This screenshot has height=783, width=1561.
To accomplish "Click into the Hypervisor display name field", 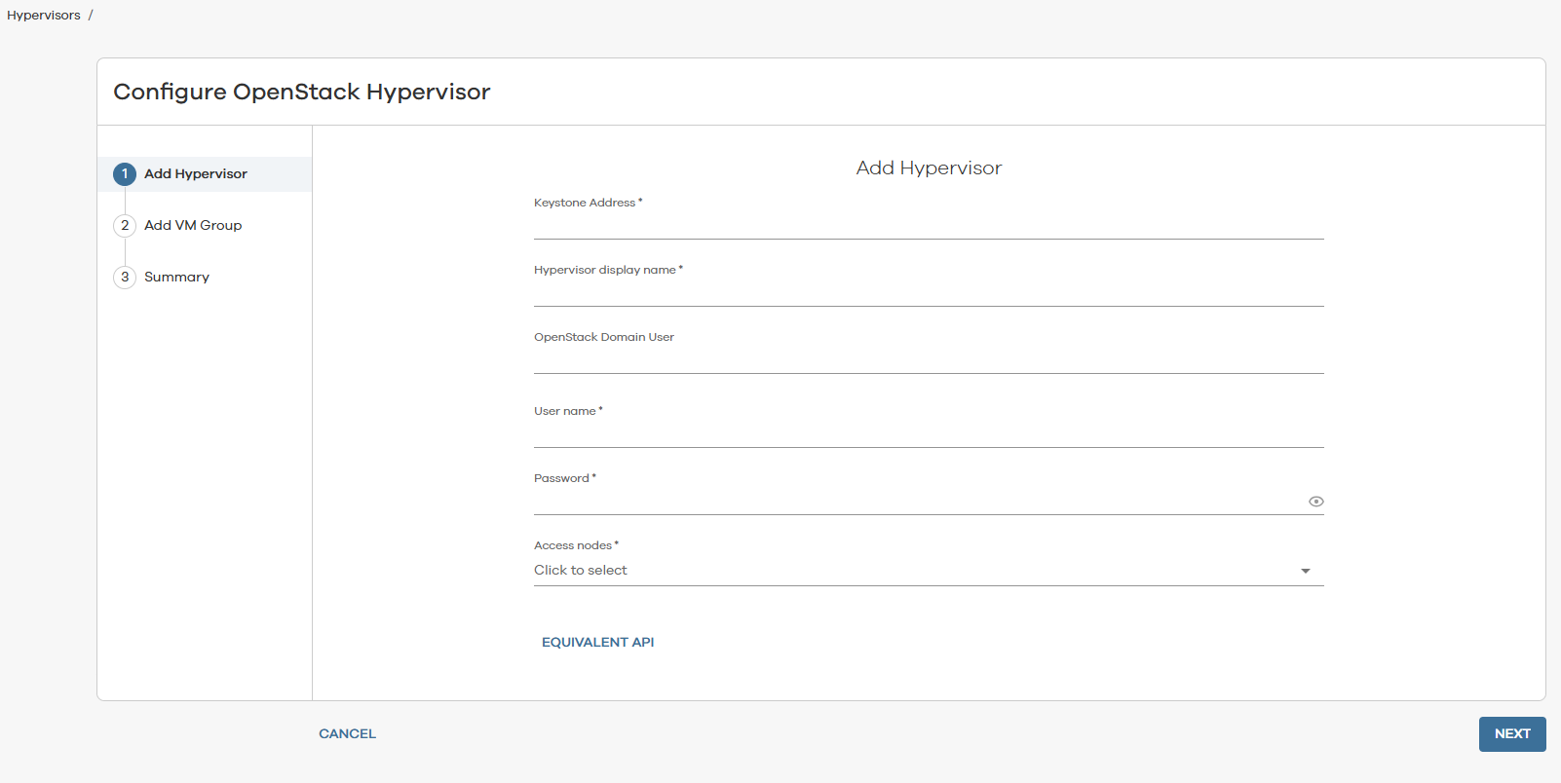I will coord(928,293).
